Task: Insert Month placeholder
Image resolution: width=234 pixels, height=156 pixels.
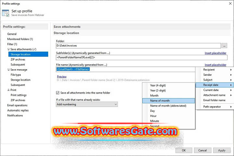Action: [x=169, y=96]
